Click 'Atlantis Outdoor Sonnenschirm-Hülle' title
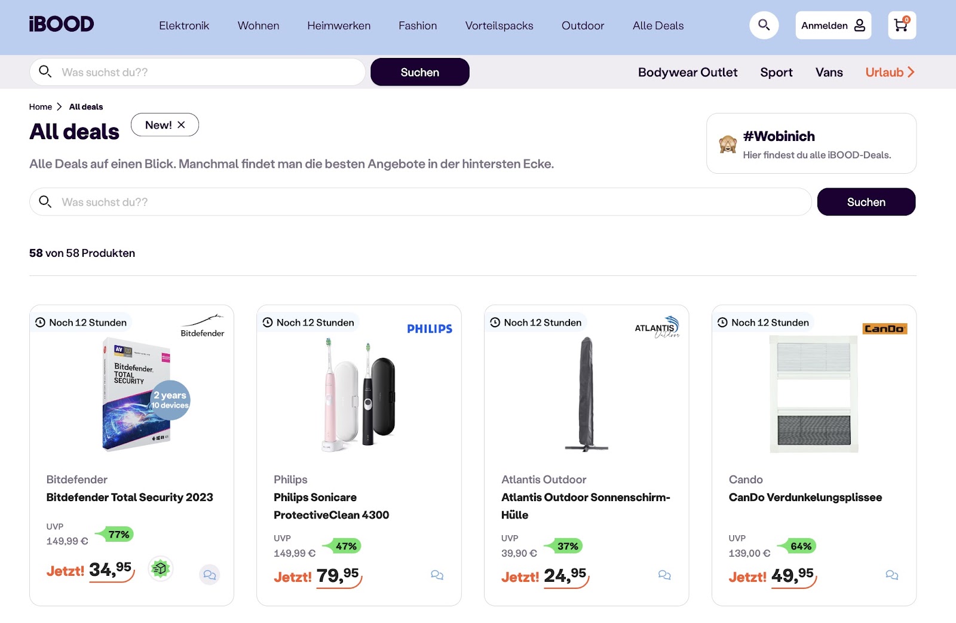 point(586,506)
